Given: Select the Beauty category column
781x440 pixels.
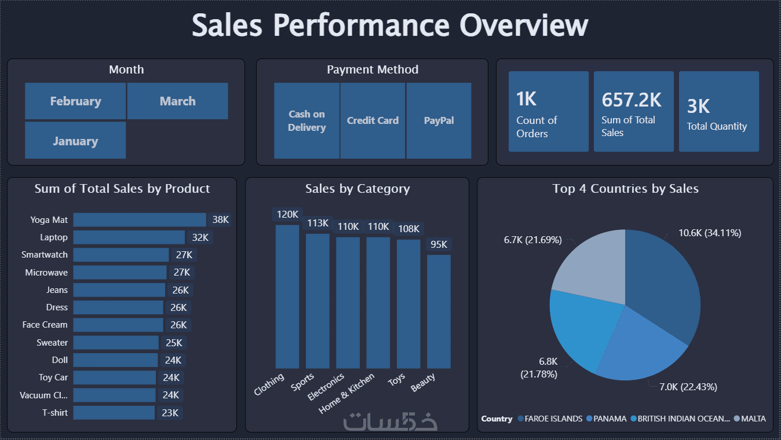Looking at the screenshot, I should (439, 311).
